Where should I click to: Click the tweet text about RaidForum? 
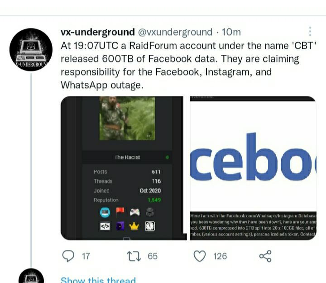pos(188,65)
